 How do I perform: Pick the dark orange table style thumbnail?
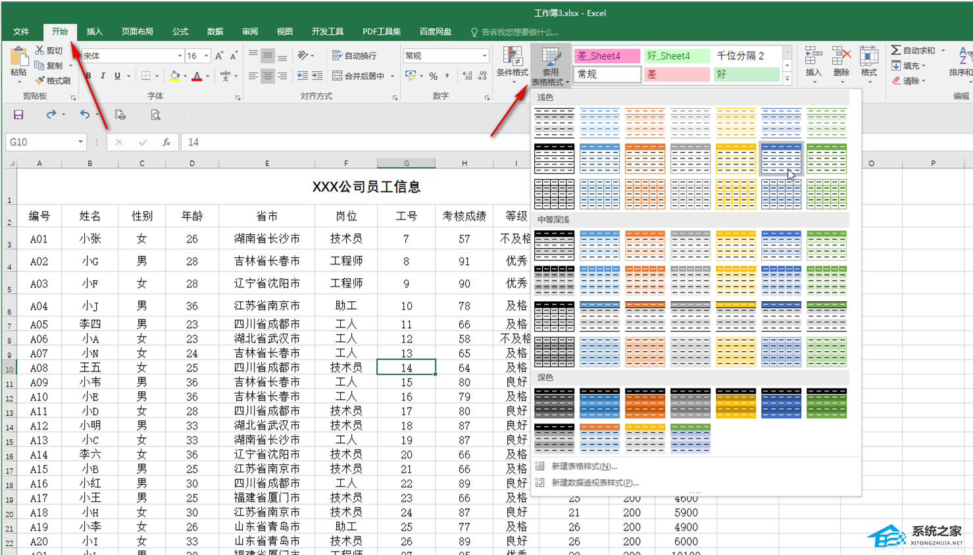pyautogui.click(x=645, y=402)
